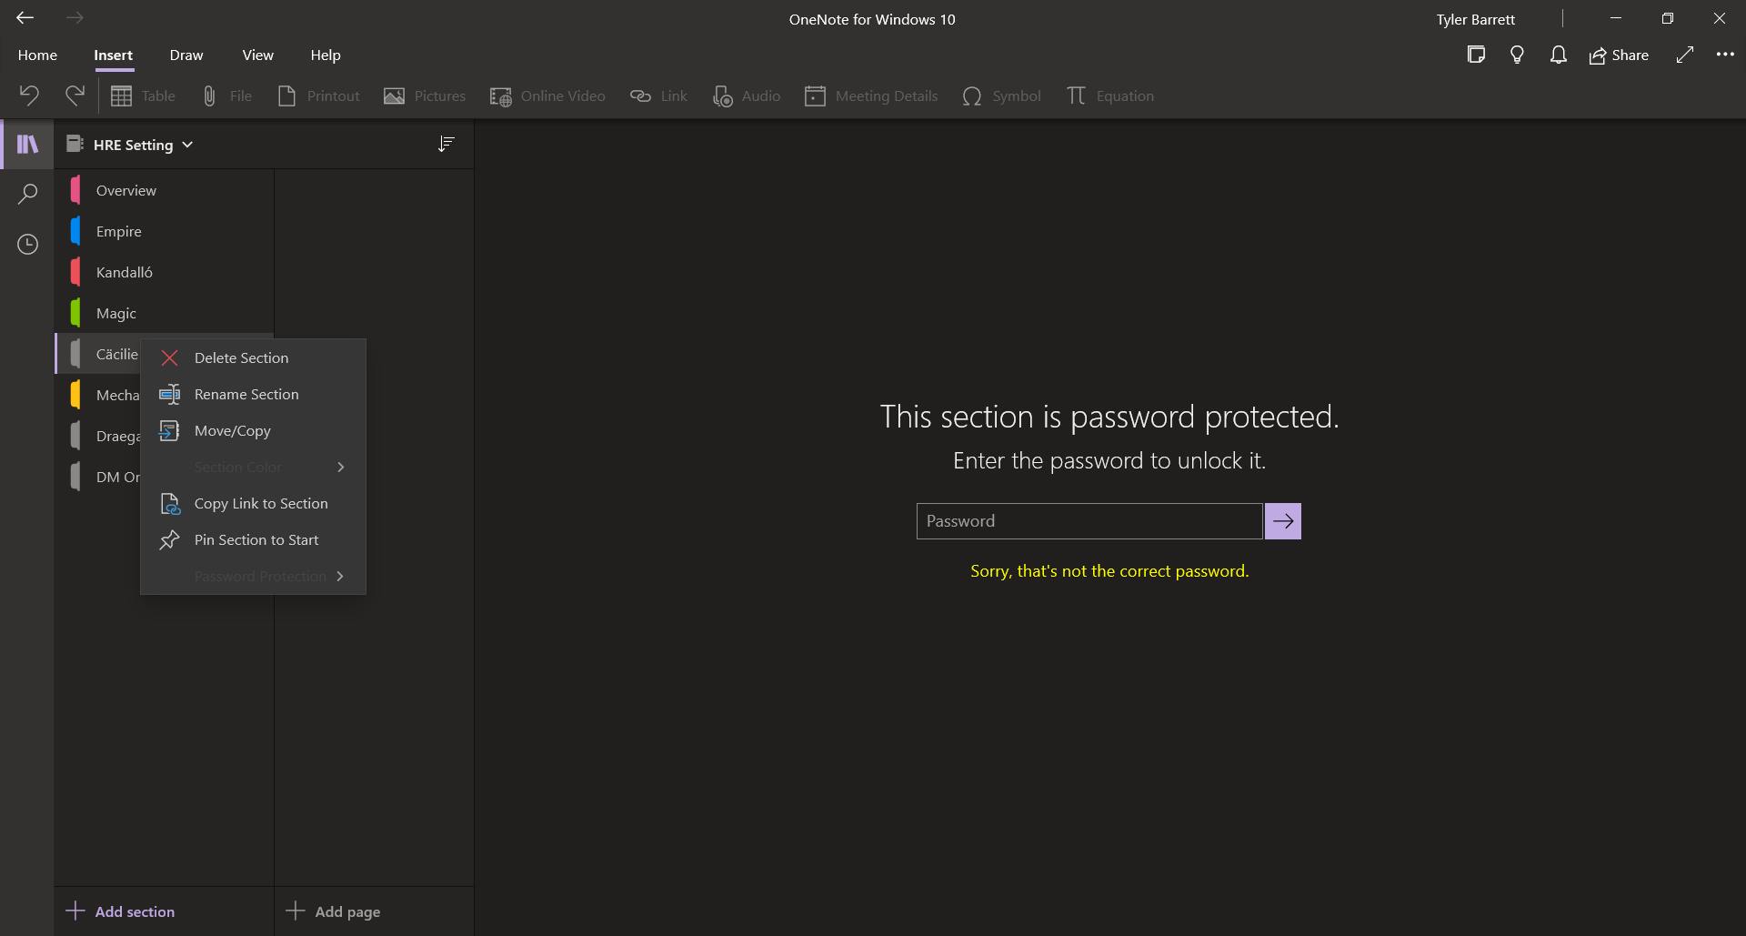This screenshot has height=936, width=1746.
Task: Enter full screen mode icon
Action: click(1684, 55)
